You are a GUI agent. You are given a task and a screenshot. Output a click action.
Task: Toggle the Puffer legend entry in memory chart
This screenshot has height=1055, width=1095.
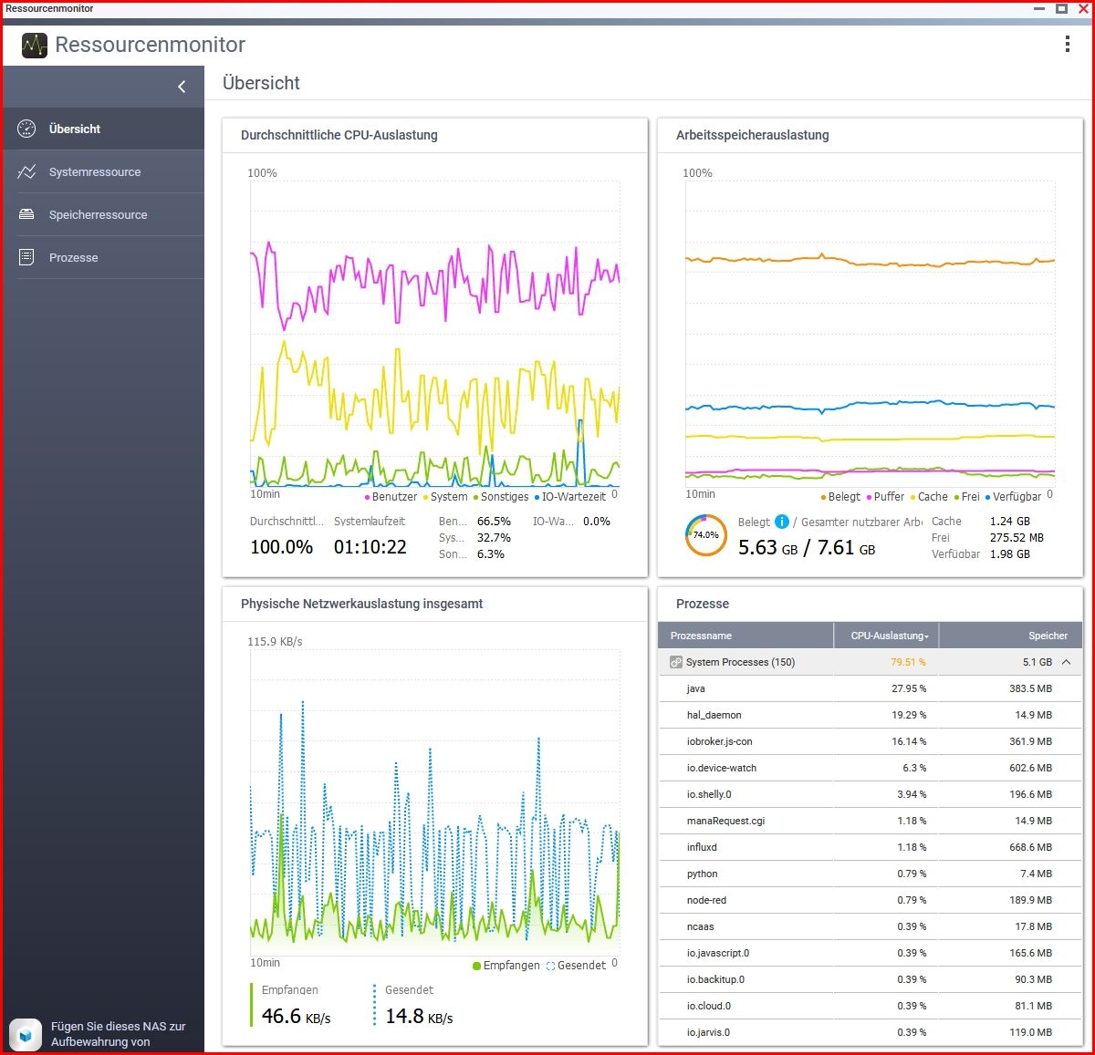885,497
